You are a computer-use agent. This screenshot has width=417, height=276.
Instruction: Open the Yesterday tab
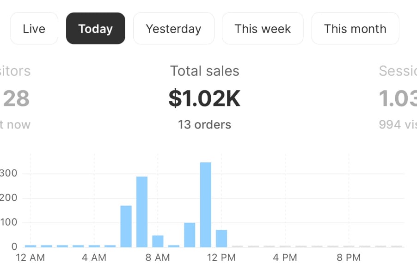tap(173, 29)
